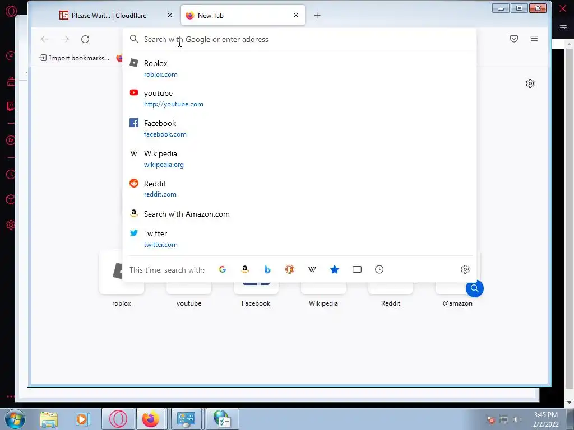The width and height of the screenshot is (574, 430).
Task: Search this time with Bing icon
Action: [267, 269]
